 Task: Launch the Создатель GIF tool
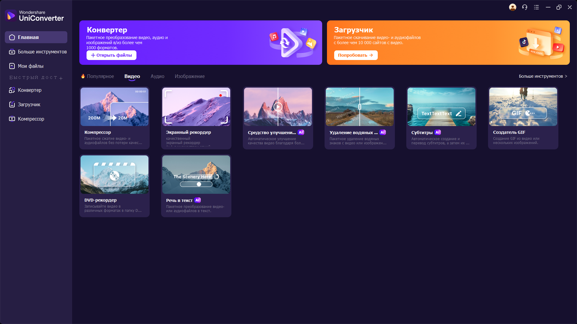click(x=523, y=118)
